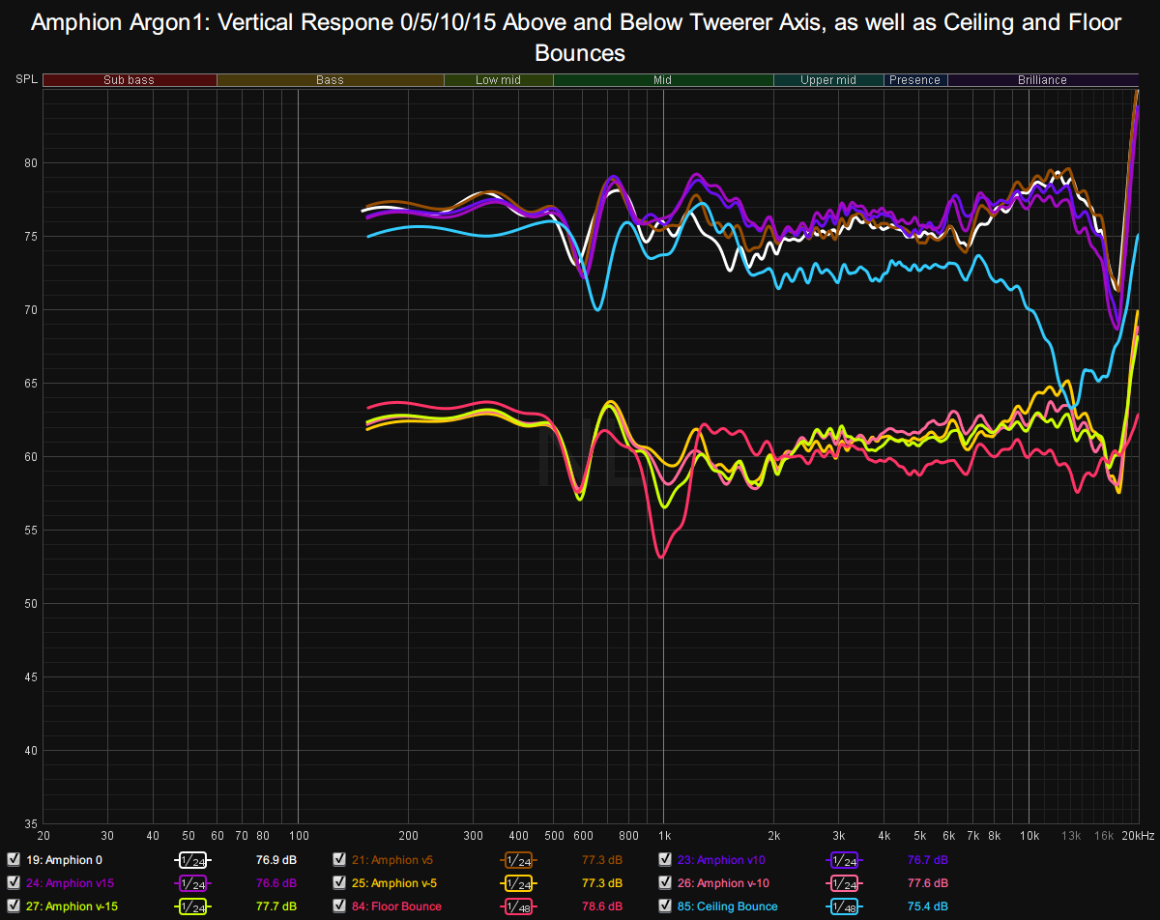Click the 77.6 dB value for Amphion v-10

point(928,883)
